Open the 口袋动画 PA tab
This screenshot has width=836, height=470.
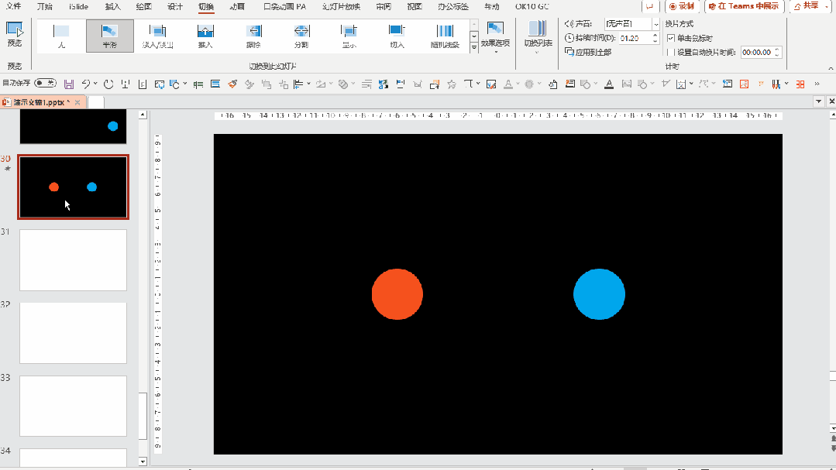(x=285, y=6)
